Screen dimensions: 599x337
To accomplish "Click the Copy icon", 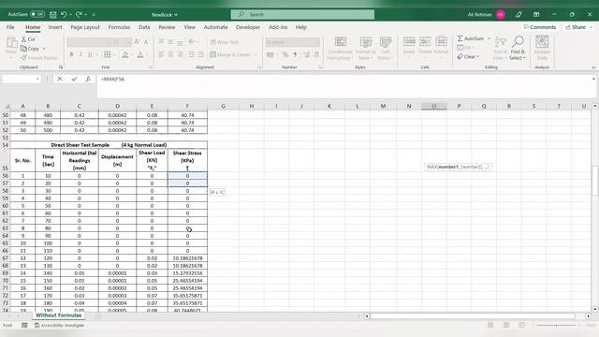I will click(x=23, y=49).
